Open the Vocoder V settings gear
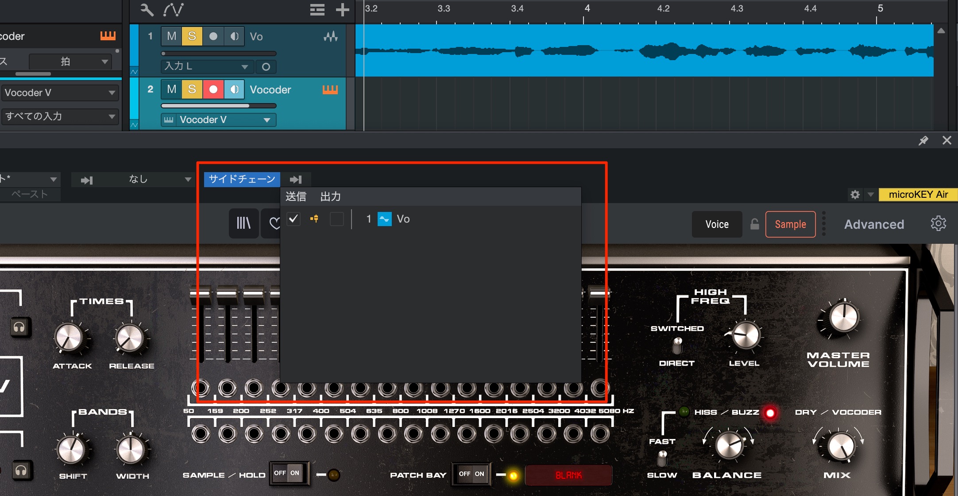958x496 pixels. [x=938, y=223]
